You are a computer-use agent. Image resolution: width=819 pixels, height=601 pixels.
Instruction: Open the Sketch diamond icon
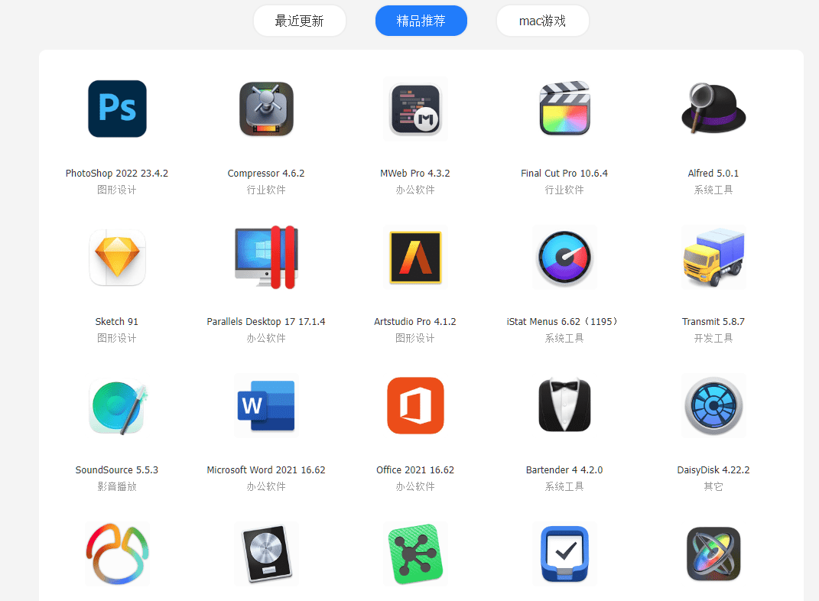pos(117,258)
